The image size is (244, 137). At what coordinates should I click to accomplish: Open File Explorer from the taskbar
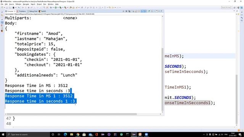tap(72, 134)
